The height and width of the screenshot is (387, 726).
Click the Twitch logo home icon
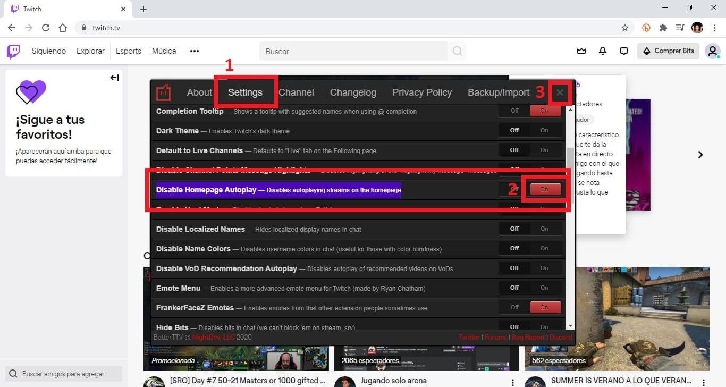pos(13,51)
